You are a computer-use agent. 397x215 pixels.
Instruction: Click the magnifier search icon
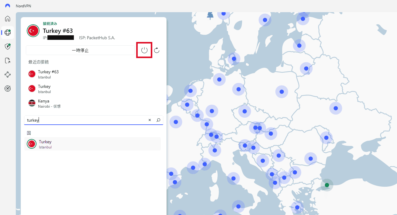158,120
